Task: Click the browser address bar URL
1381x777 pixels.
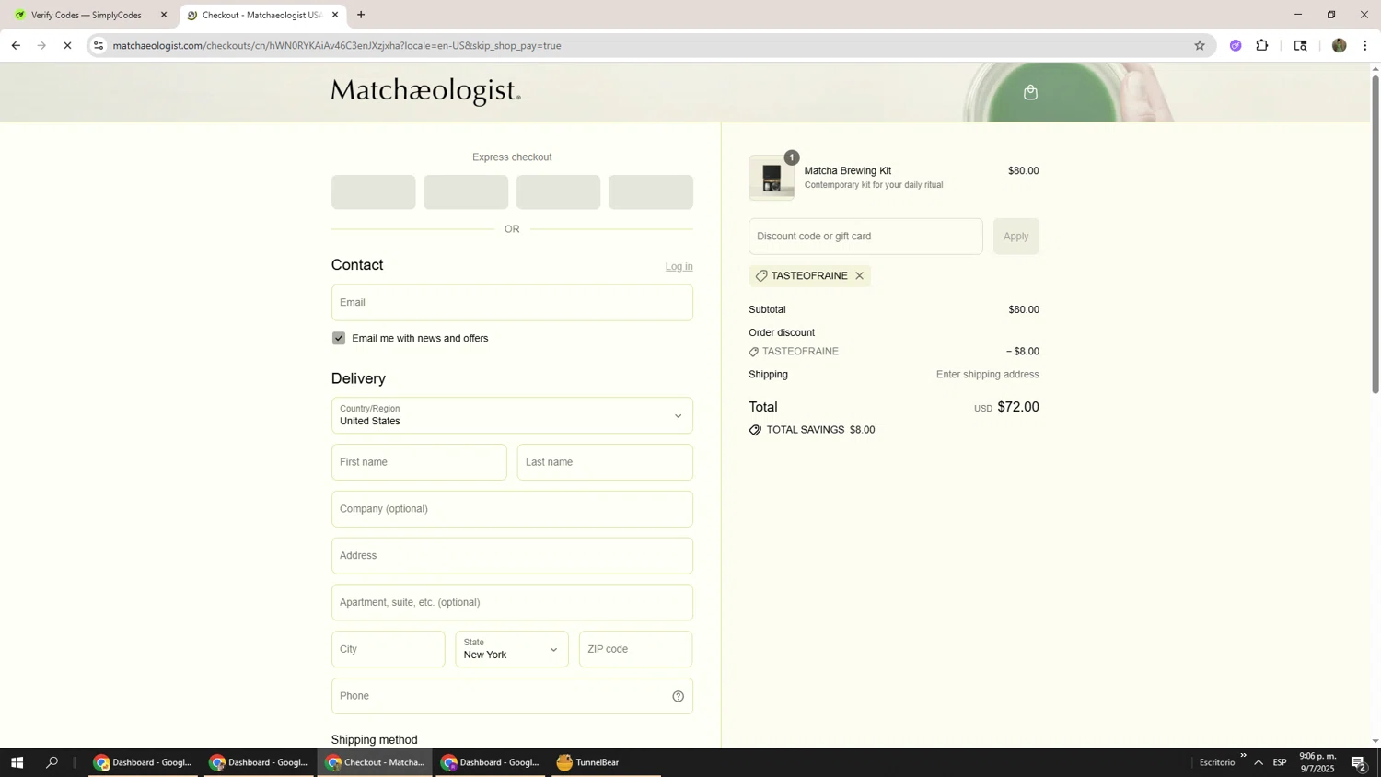Action: [337, 45]
